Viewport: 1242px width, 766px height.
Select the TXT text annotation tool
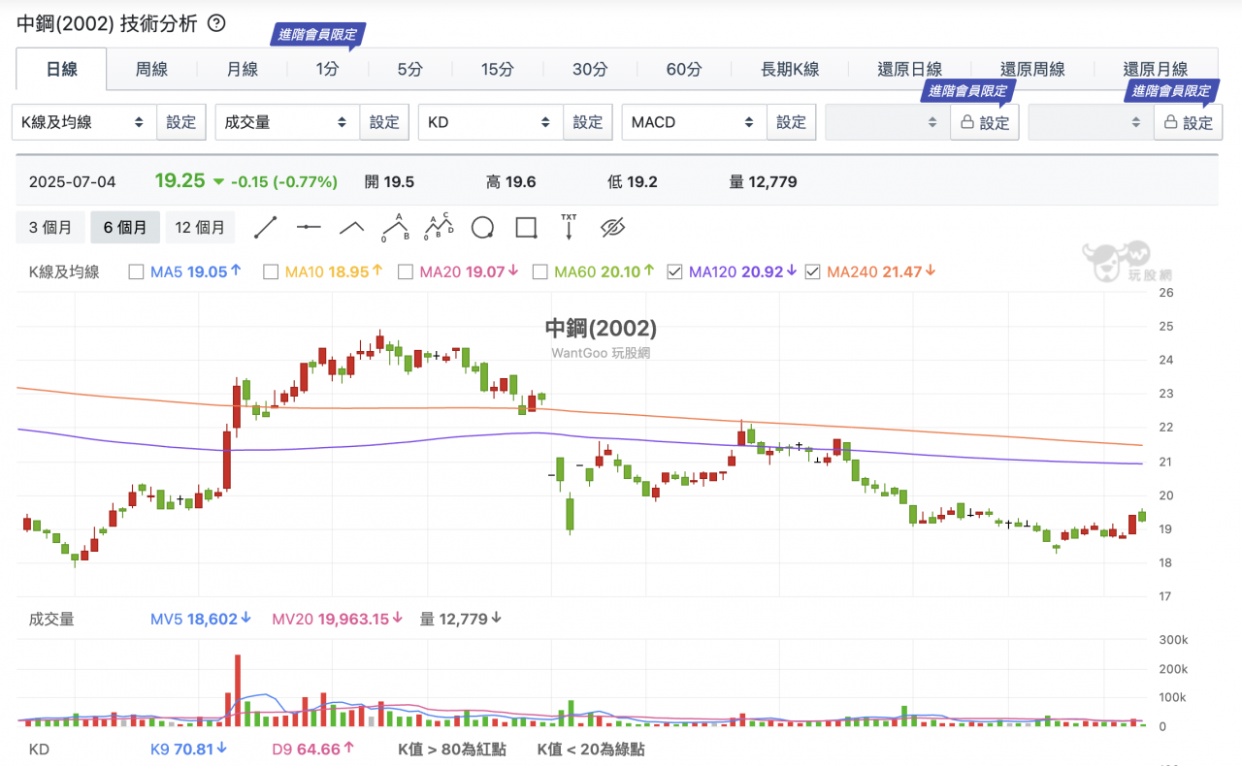tap(569, 228)
